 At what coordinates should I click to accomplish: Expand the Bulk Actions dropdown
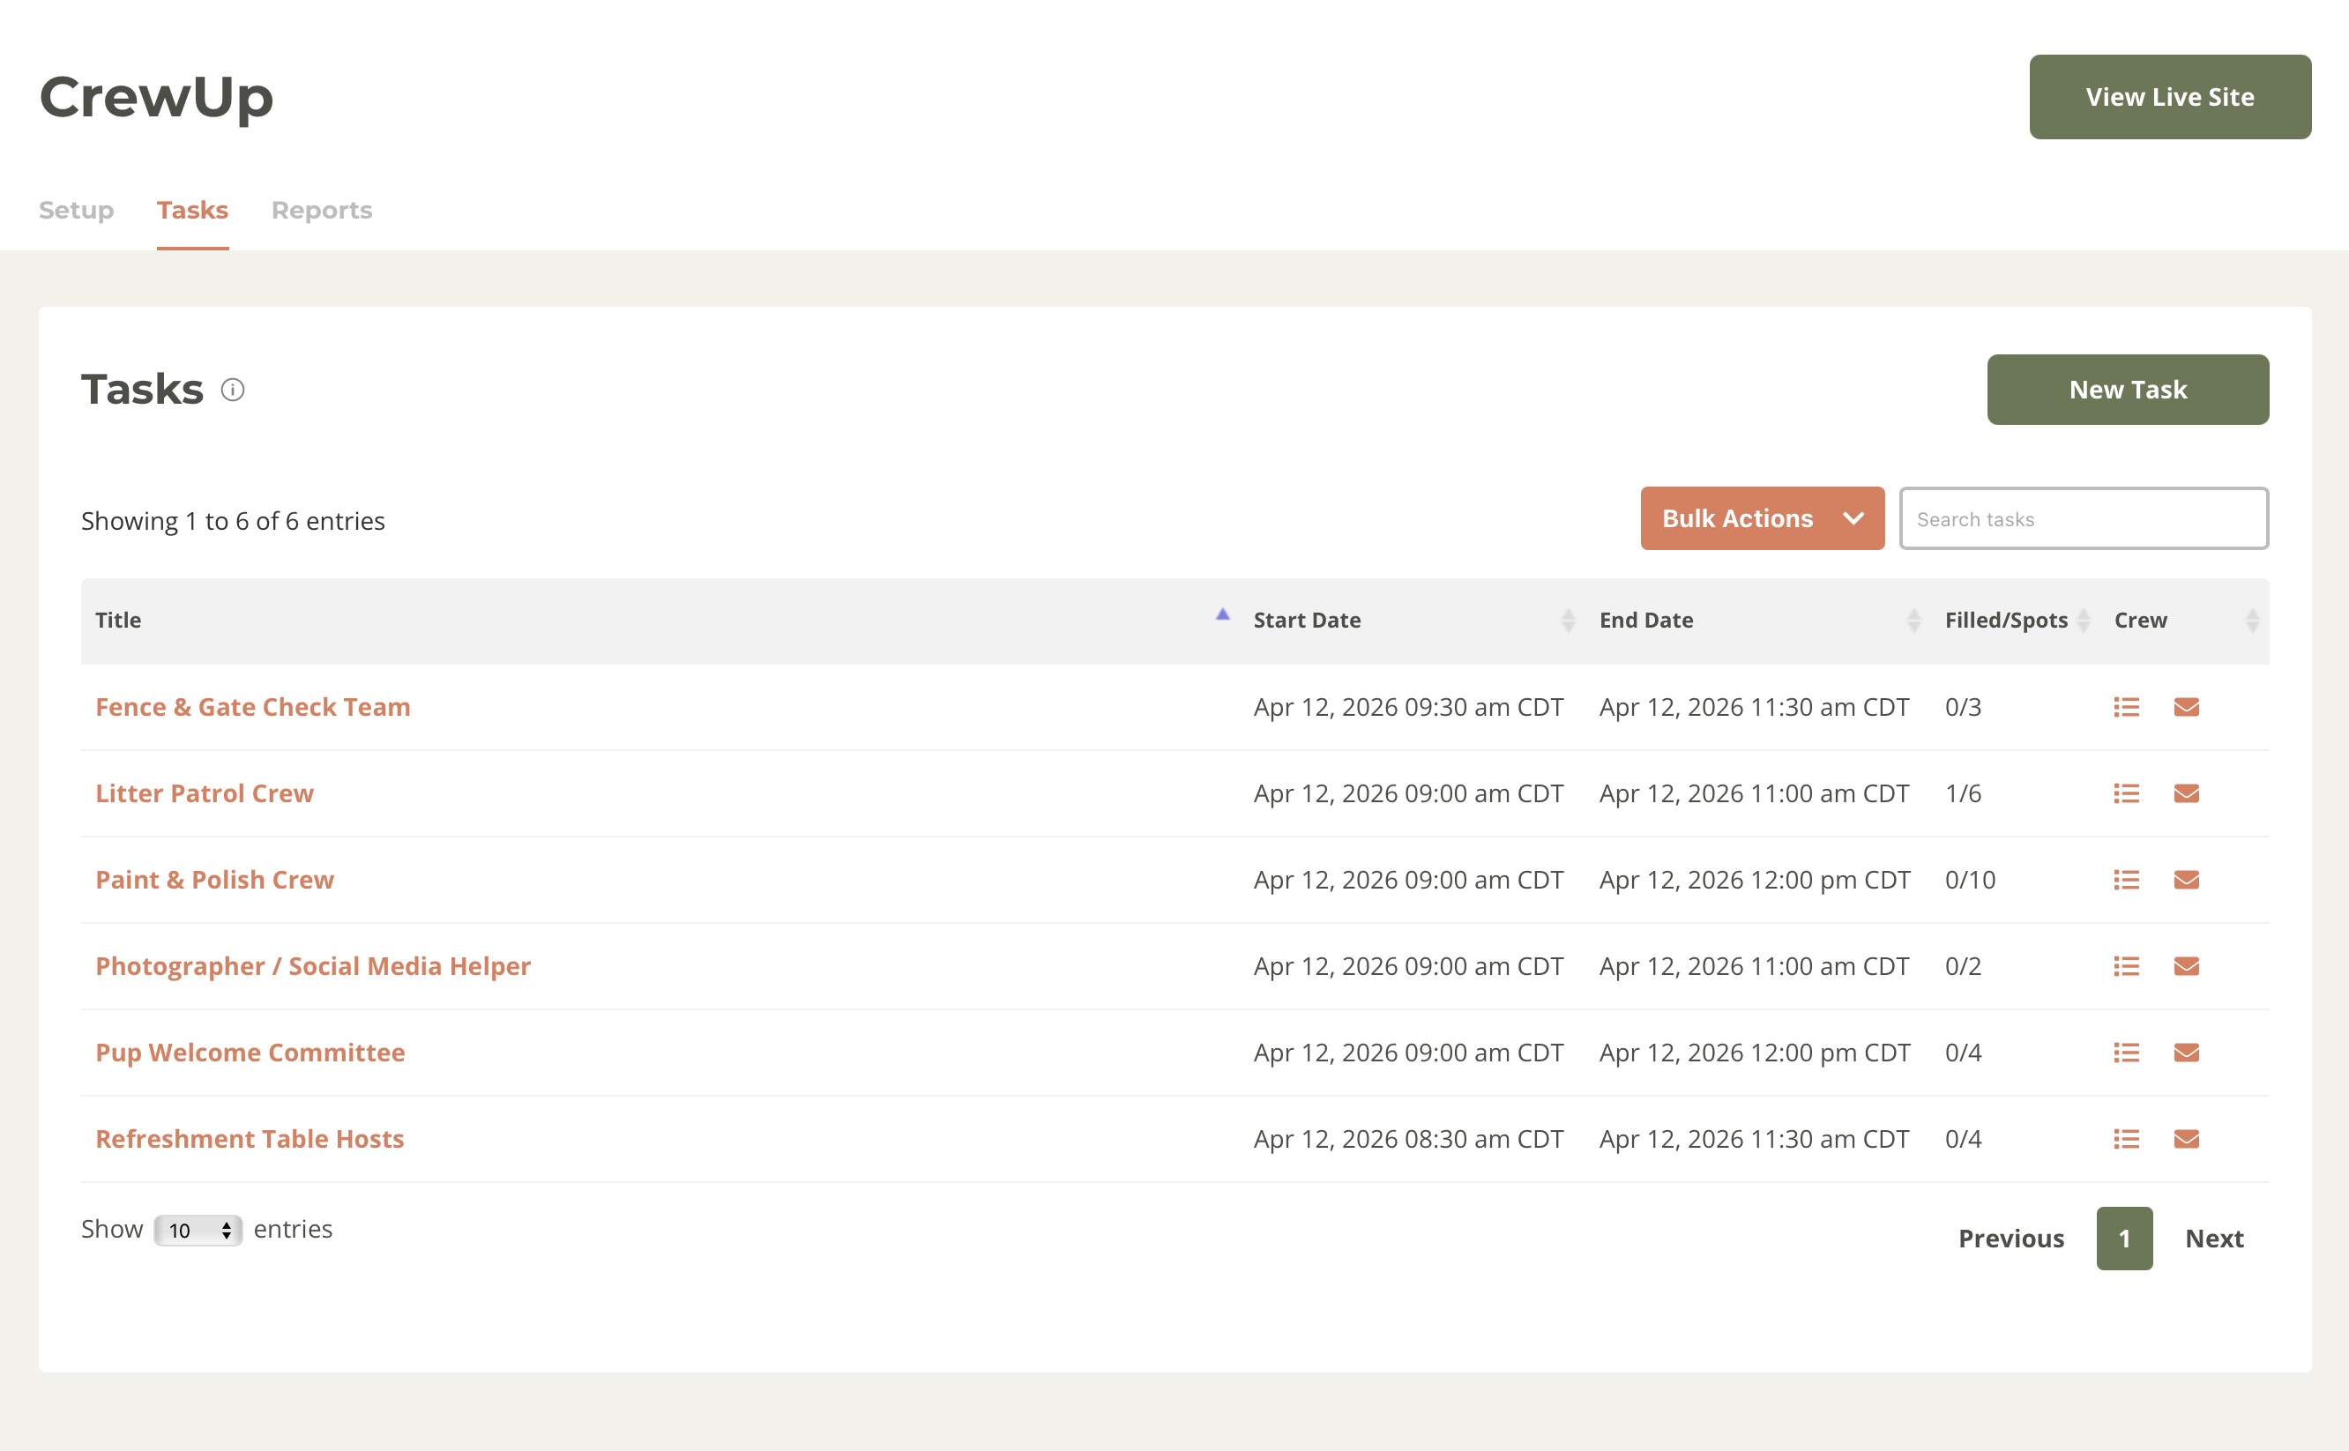pos(1762,518)
